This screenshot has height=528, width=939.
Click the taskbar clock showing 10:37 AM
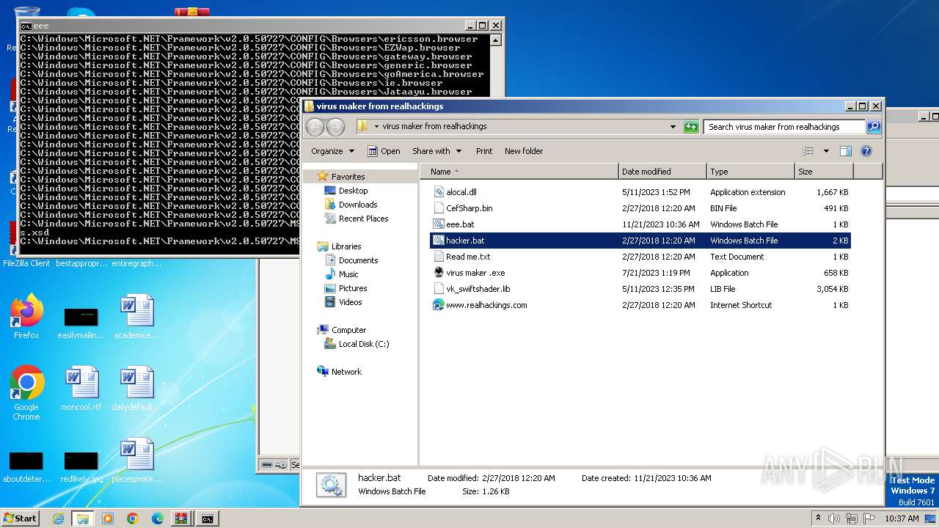902,518
